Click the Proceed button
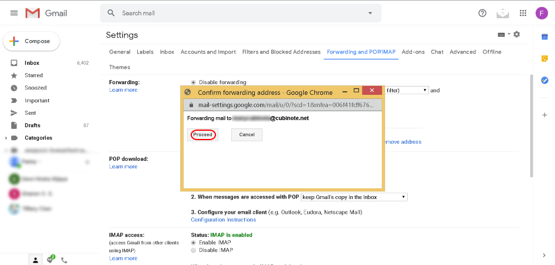Image resolution: width=555 pixels, height=265 pixels. [x=203, y=135]
